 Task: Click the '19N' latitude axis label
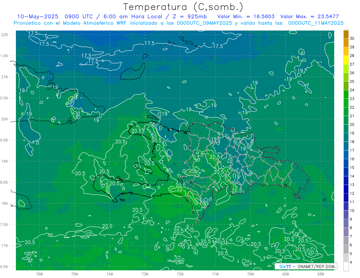click(4, 161)
